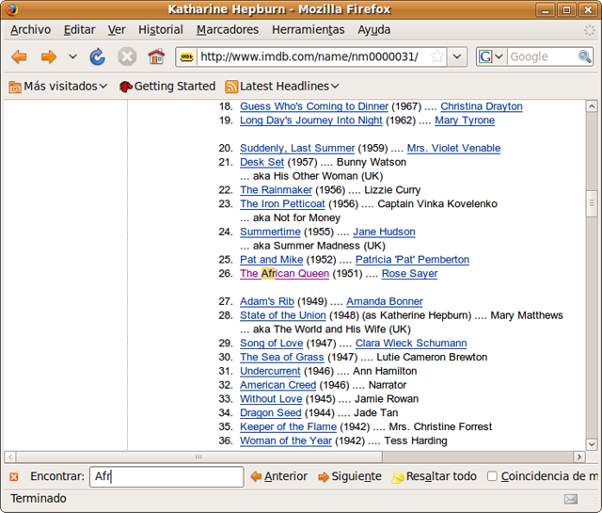Bookmark page with the star icon
Viewport: 602px width, 513px height.
point(437,56)
